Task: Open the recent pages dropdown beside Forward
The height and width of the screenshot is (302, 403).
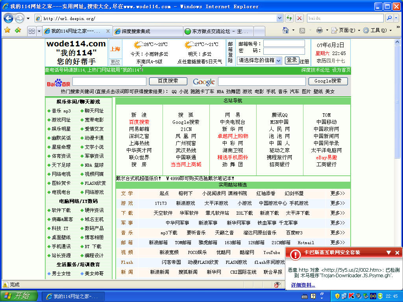Action: 28,18
